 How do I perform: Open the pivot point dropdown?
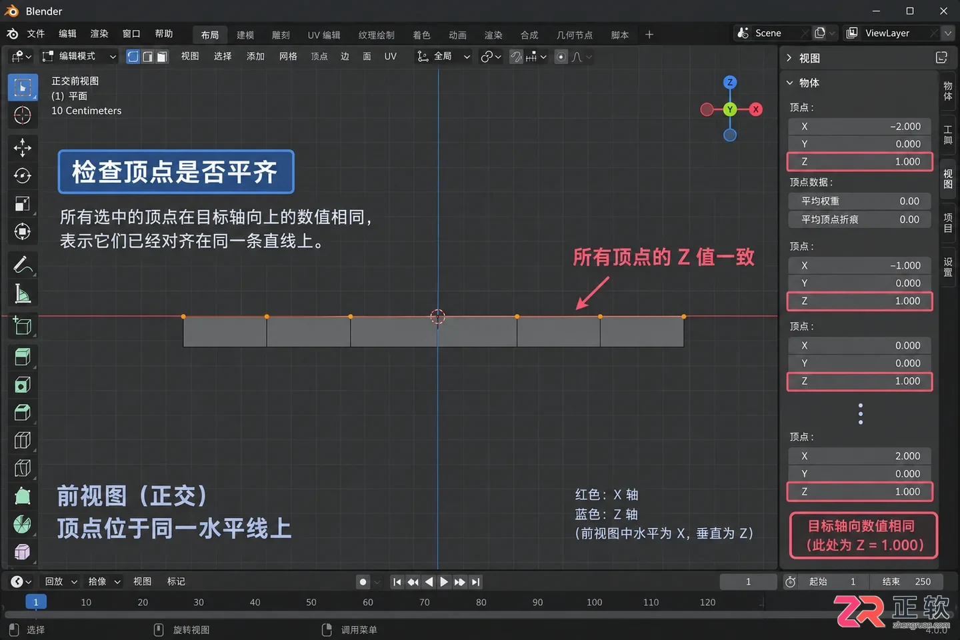coord(491,57)
